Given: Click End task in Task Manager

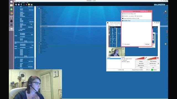Looking at the screenshot, I should tap(147, 44).
